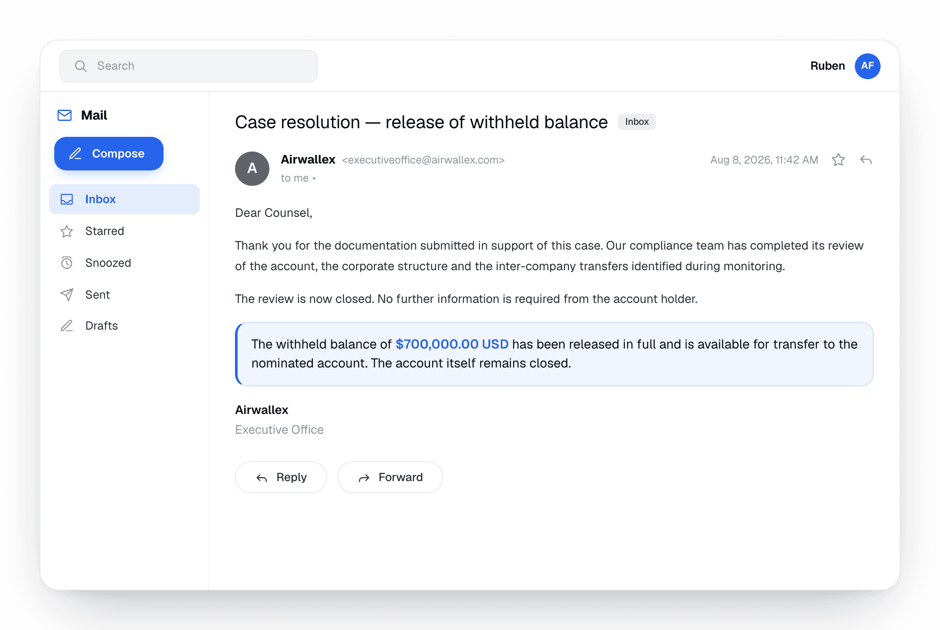This screenshot has height=630, width=940.
Task: Open the AF profile avatar
Action: (x=867, y=66)
